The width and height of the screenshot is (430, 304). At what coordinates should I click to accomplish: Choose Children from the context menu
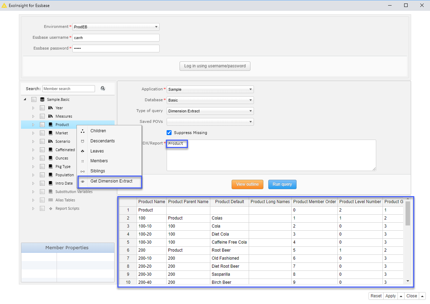(109, 131)
